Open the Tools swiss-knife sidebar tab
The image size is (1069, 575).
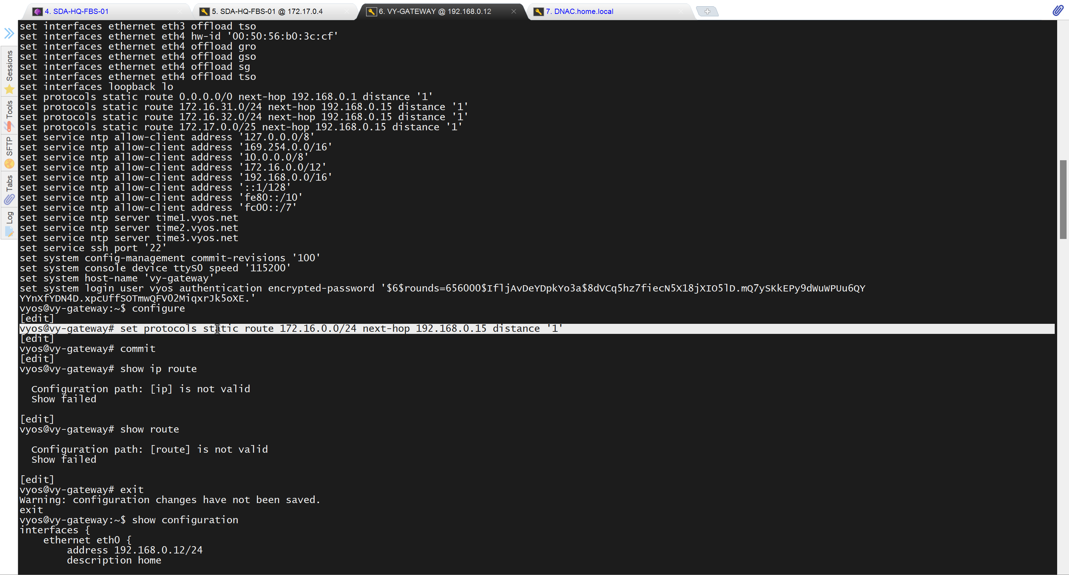(x=9, y=116)
